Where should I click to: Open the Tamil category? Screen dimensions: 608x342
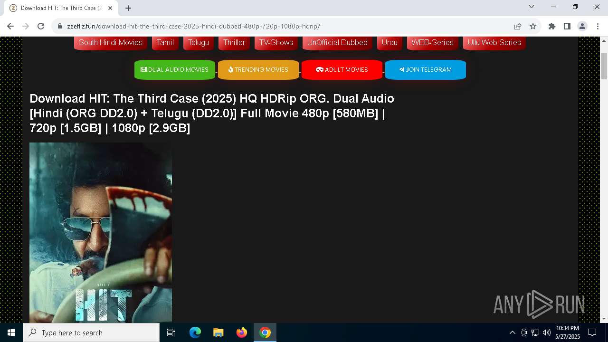[165, 42]
